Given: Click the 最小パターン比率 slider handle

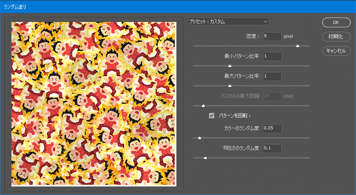Looking at the screenshot, I should coord(230,66).
